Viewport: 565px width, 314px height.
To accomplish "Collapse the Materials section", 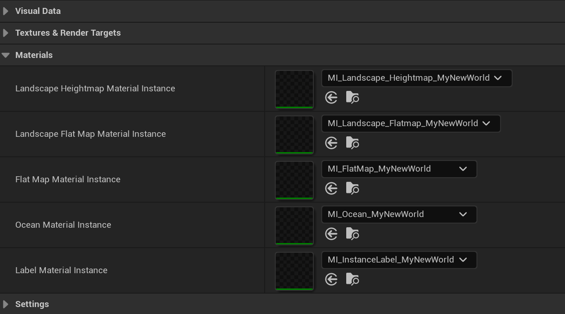I will point(6,55).
